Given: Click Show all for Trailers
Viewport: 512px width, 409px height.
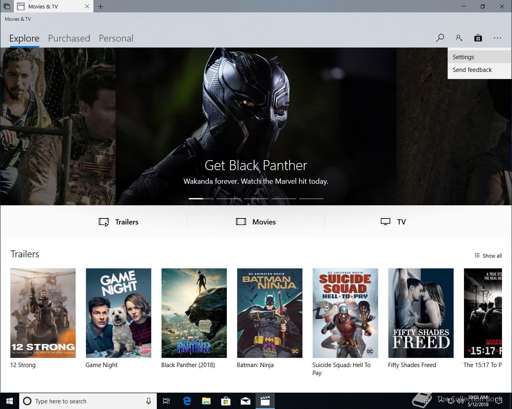Looking at the screenshot, I should point(488,256).
